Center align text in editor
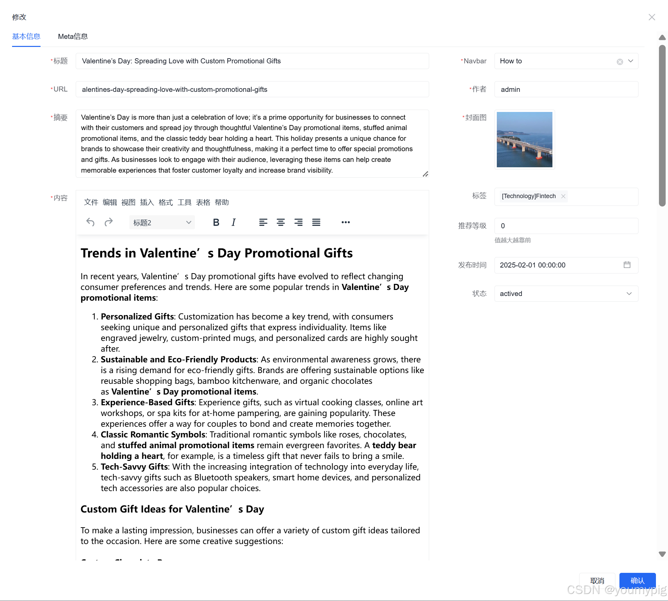The image size is (668, 601). pyautogui.click(x=281, y=222)
